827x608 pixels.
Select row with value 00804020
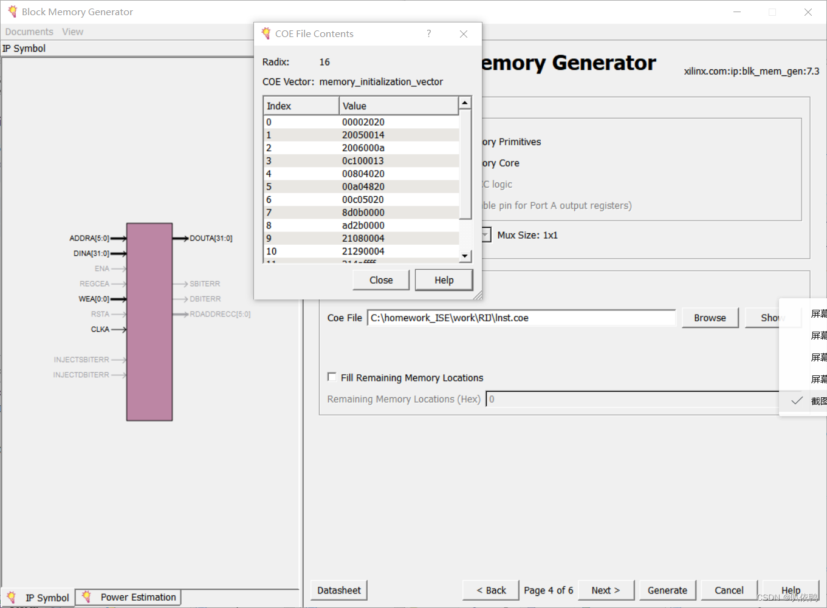click(x=362, y=174)
